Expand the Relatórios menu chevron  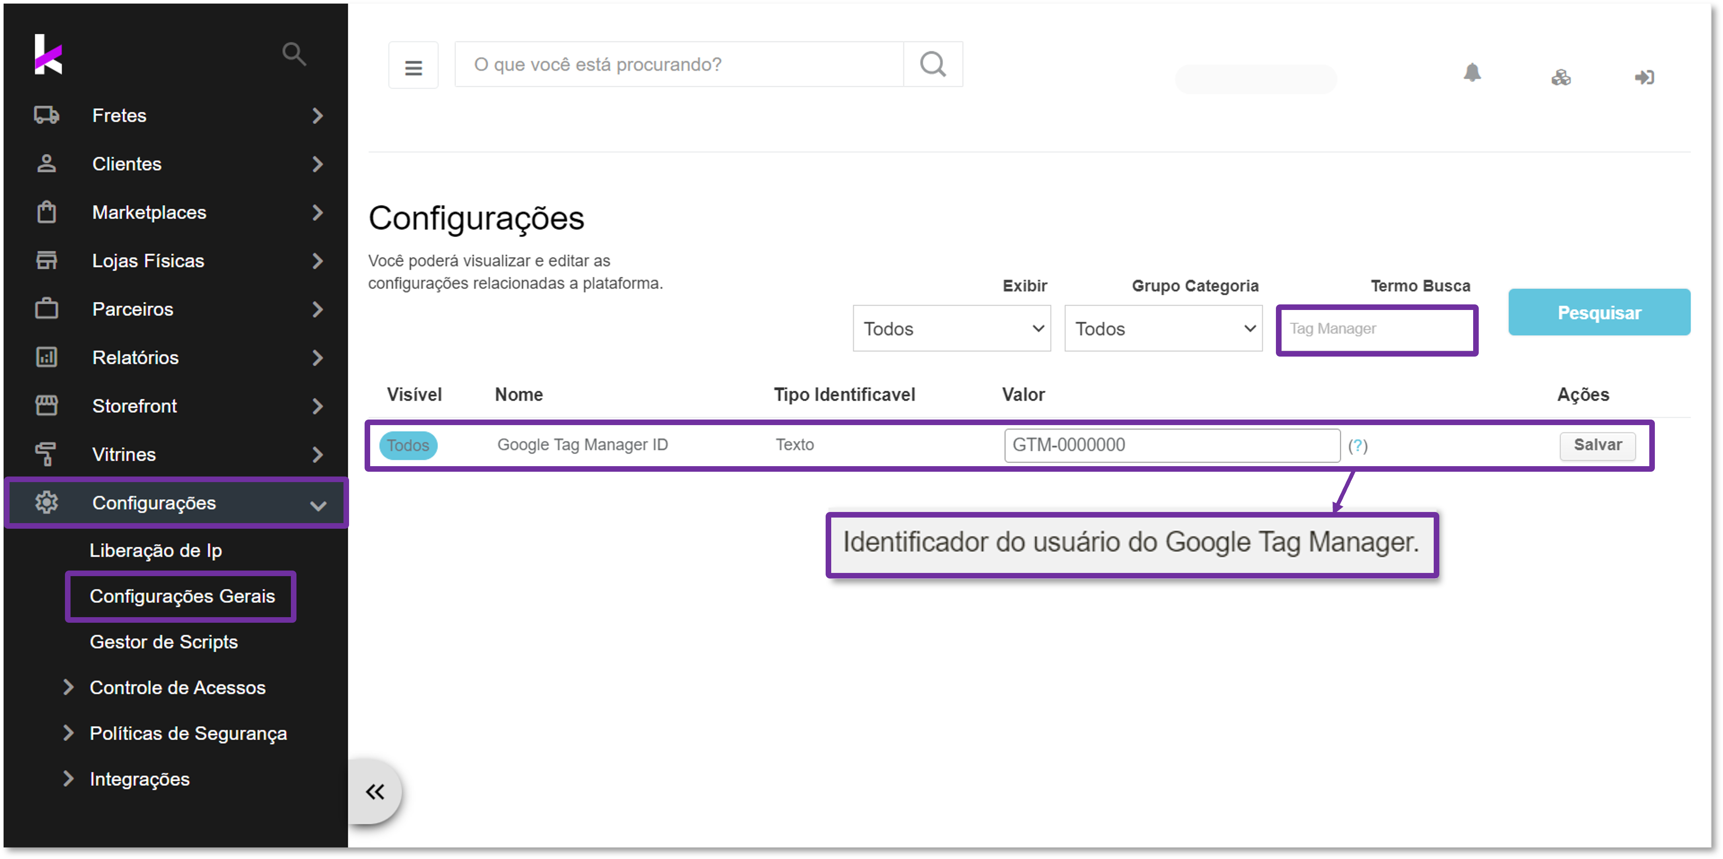[x=318, y=358]
